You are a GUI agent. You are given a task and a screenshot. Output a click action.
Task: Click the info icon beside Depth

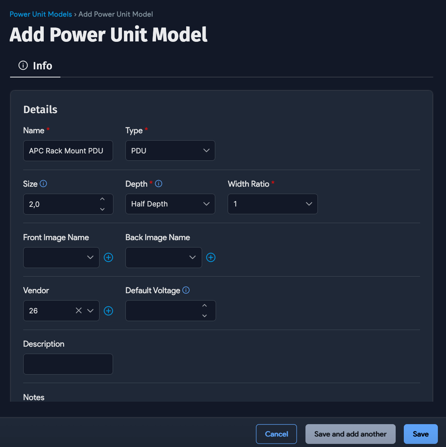click(159, 184)
